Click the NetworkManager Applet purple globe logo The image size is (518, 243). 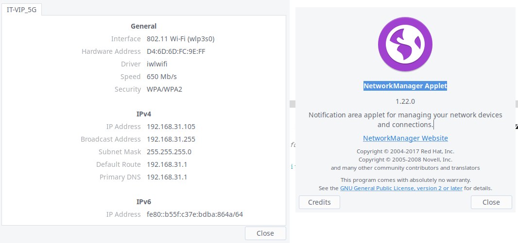point(405,45)
